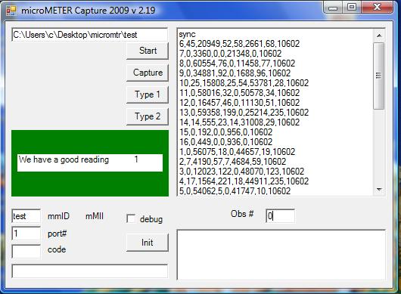This screenshot has height=294, width=401.
Task: Click the file path field C:\Users\c\Desktop\micromtr\test
Action: pos(89,35)
